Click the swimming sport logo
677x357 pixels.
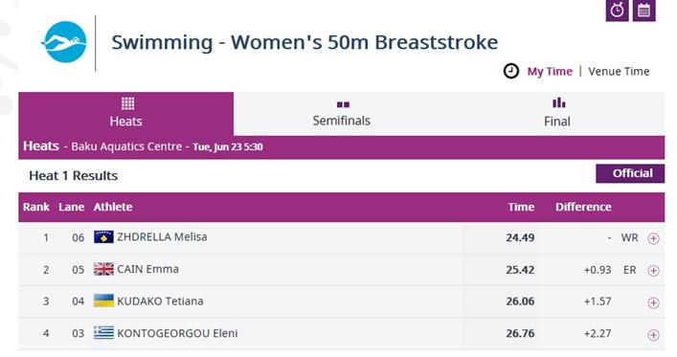64,42
